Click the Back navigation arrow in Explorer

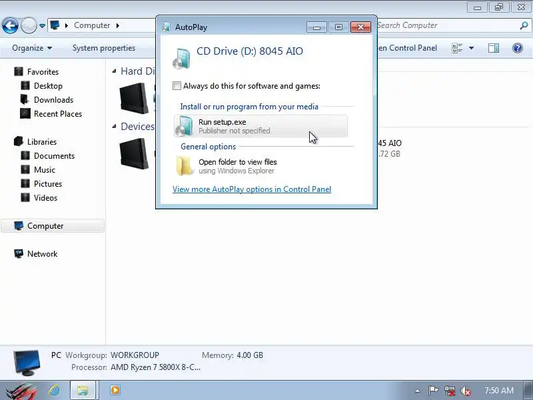pos(10,25)
